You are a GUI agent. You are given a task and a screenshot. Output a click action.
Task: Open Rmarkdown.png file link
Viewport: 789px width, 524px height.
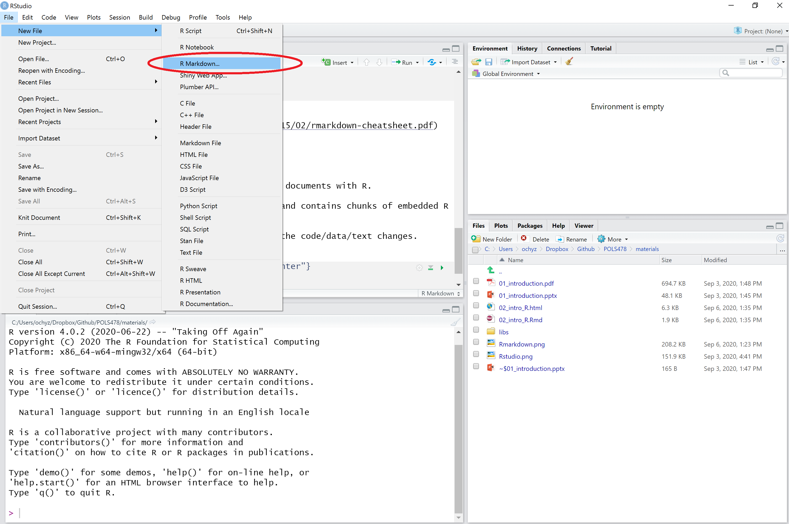[522, 344]
